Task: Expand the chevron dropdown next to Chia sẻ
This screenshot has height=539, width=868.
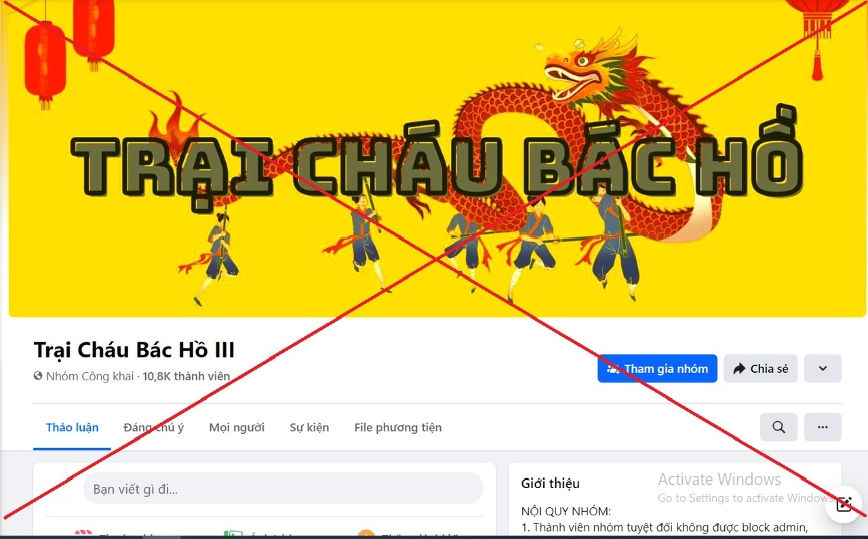Action: point(823,369)
